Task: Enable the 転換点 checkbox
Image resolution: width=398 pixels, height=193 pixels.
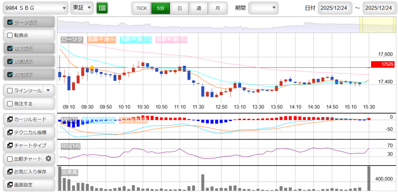Action: (10, 35)
